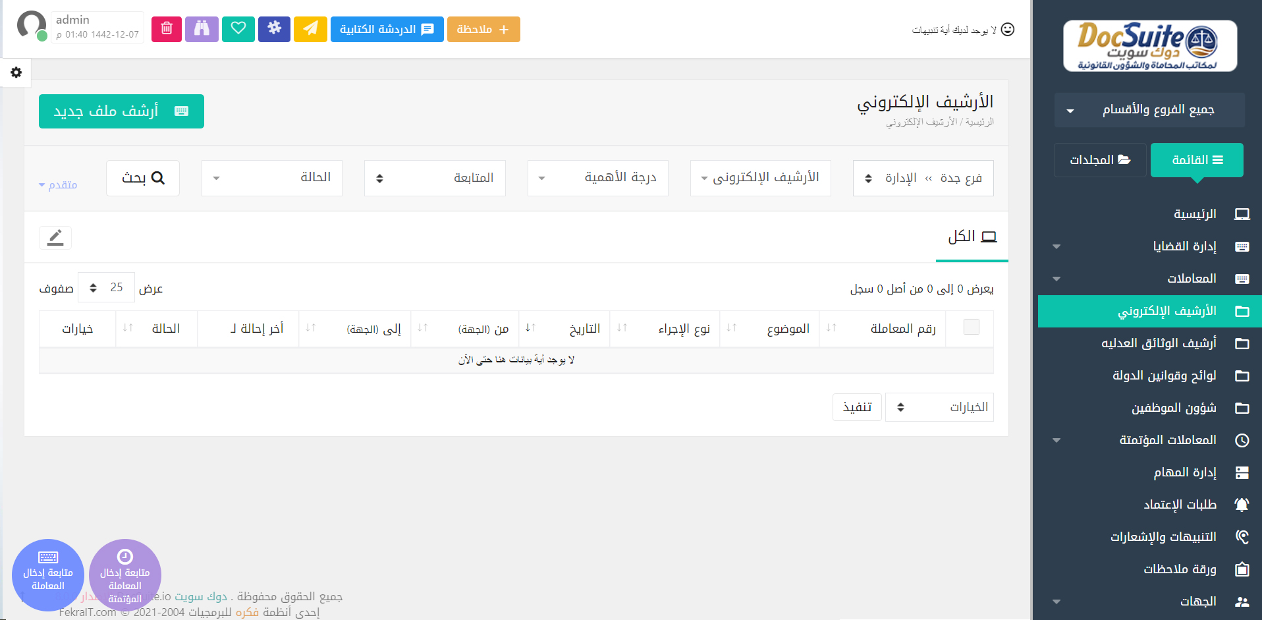Click the yellow paper plane icon
Screen dimensions: 1262x620
click(x=310, y=29)
